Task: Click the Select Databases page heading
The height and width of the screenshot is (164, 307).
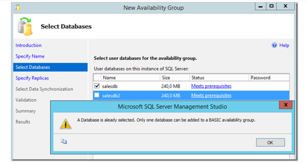Action: click(66, 26)
